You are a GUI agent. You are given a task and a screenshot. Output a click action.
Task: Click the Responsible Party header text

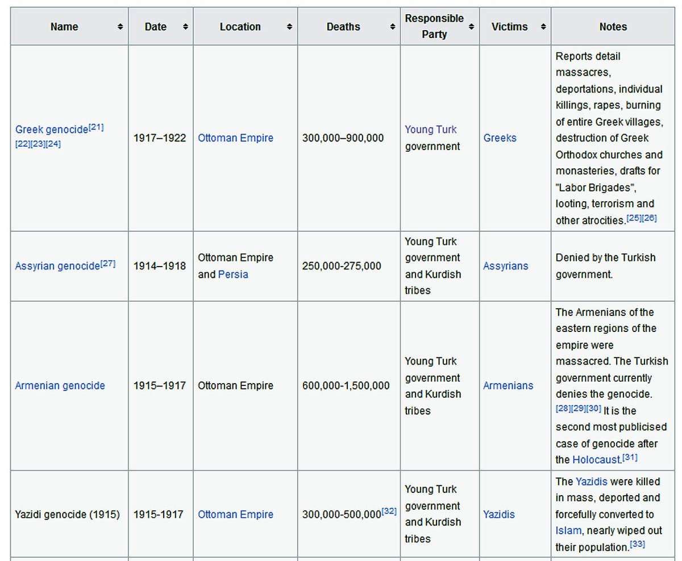click(x=434, y=26)
